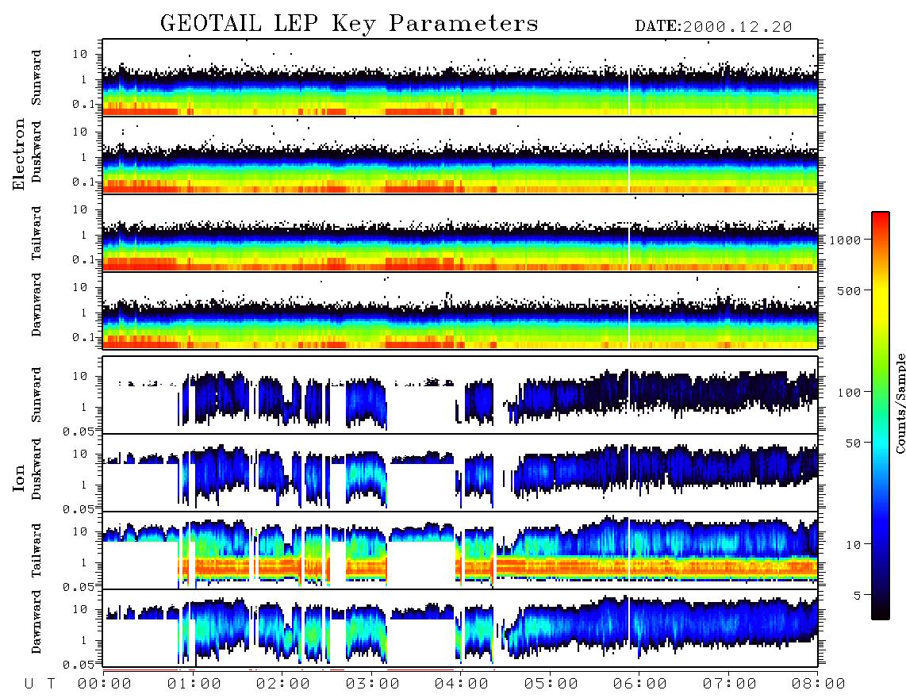This screenshot has width=906, height=698.
Task: Click the 100 colorbar tick value
Action: (x=849, y=393)
